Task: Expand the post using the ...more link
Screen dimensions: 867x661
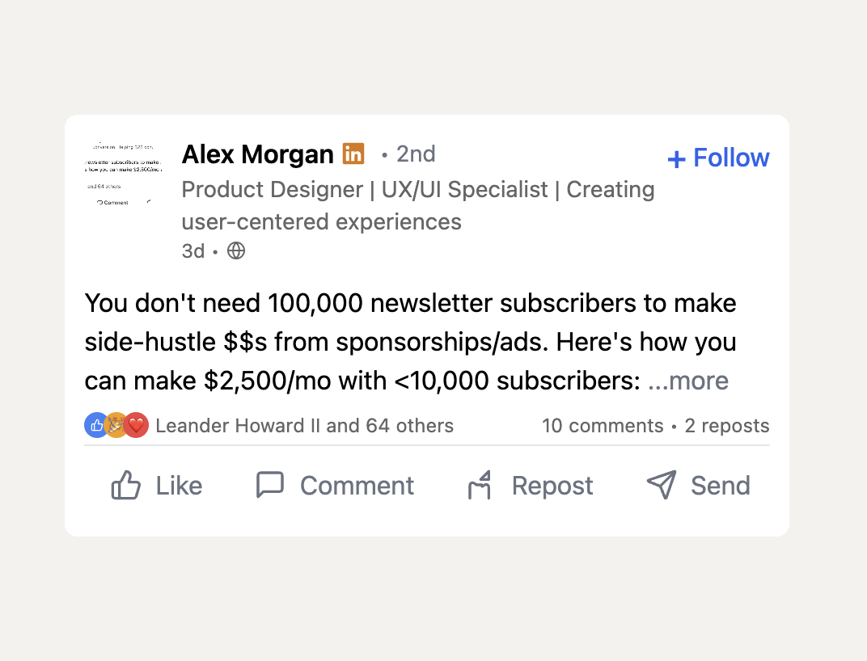Action: pyautogui.click(x=688, y=381)
